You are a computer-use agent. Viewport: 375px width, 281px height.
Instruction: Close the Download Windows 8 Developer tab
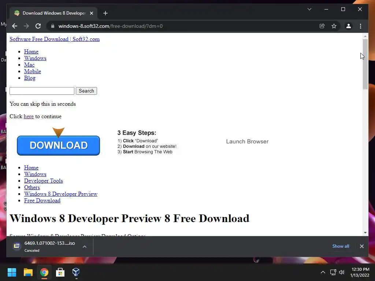tap(91, 13)
